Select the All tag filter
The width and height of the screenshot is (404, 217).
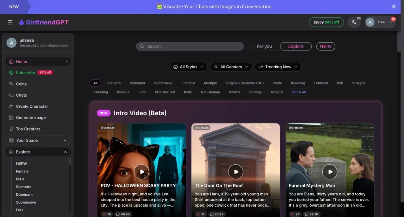tap(95, 83)
